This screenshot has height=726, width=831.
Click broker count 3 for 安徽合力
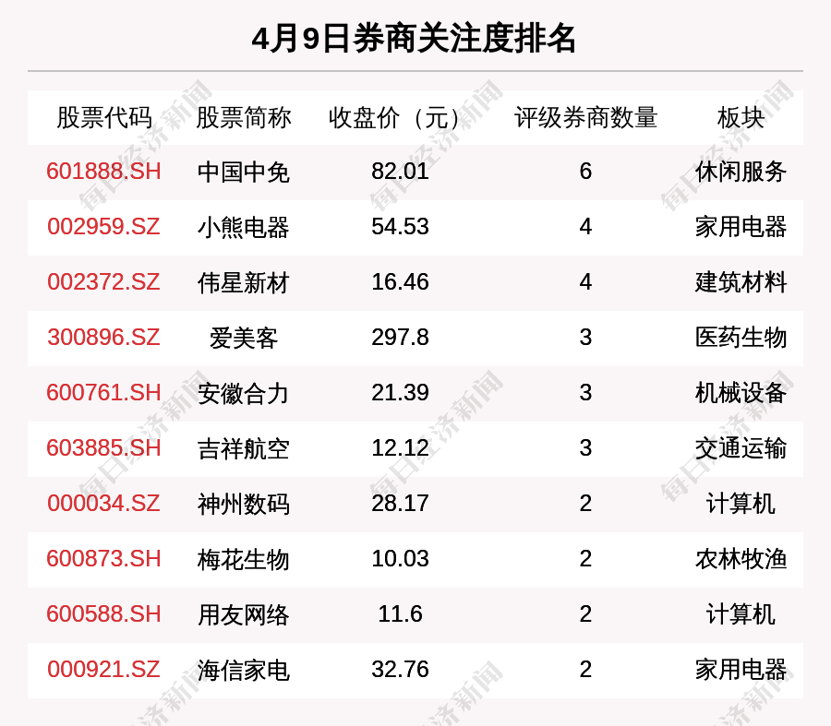point(585,393)
